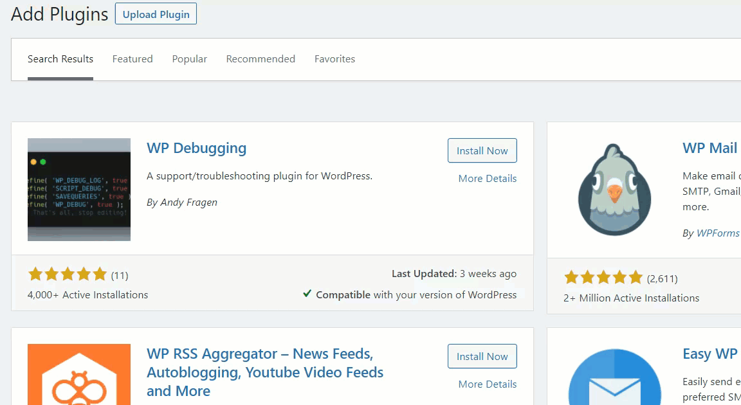
Task: Click the Easy WP envelope icon
Action: tap(614, 377)
